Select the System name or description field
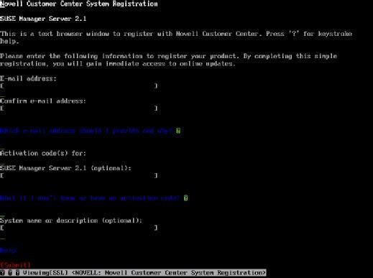This screenshot has height=278, width=373. (x=79, y=228)
